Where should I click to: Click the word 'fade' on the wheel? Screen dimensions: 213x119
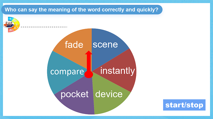(74, 44)
